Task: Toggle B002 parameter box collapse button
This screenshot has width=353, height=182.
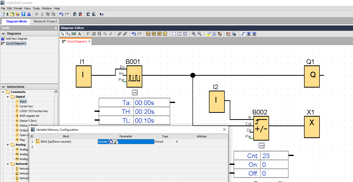Action: pos(262,146)
